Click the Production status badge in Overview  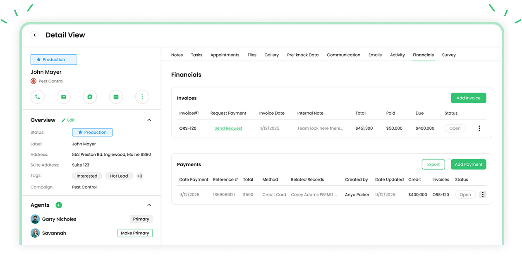[x=92, y=133]
